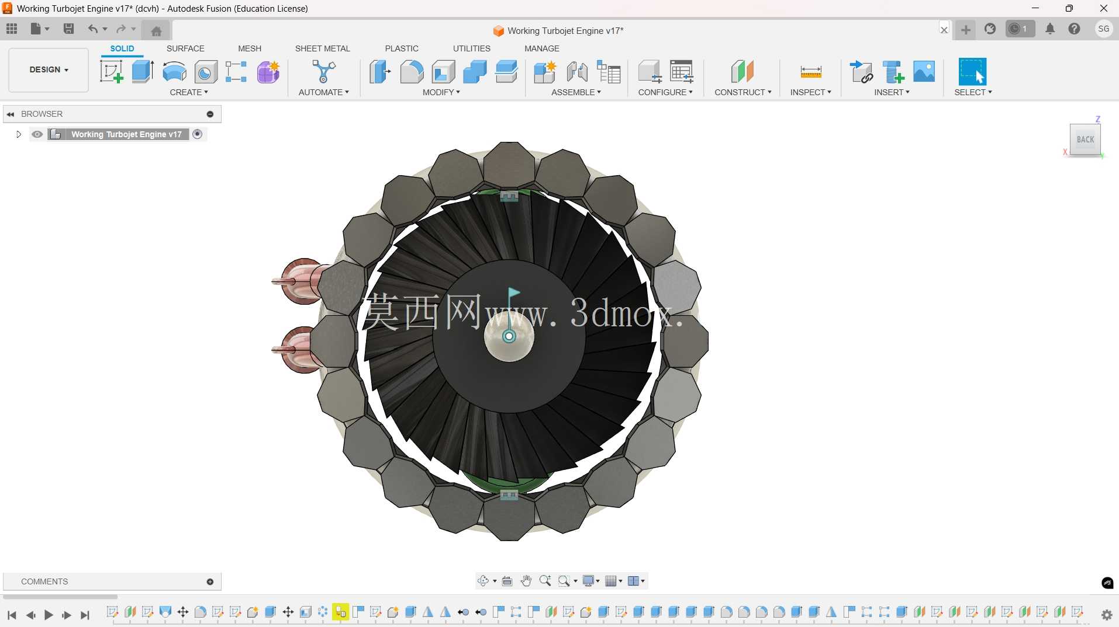Open the DESIGN workspace dropdown
Screen dimensions: 1119x627
click(49, 69)
